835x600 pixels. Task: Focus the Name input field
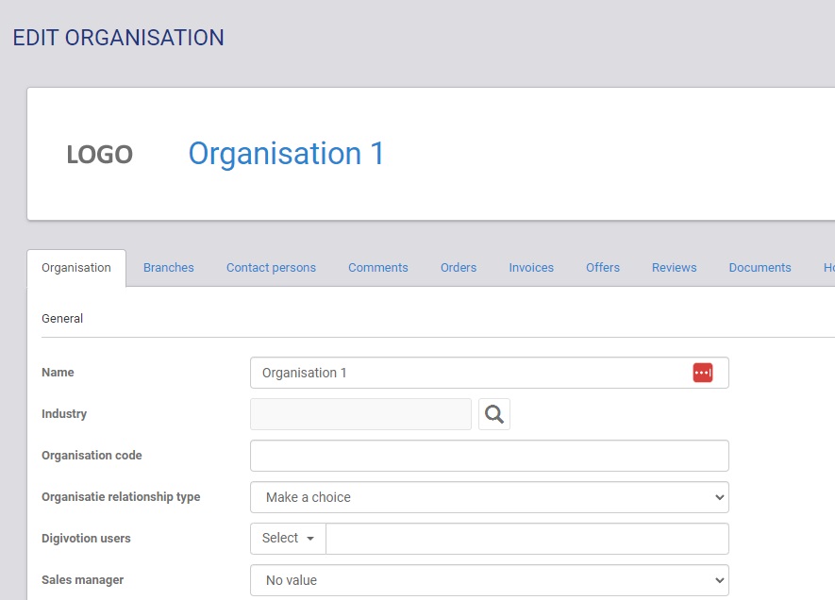467,373
